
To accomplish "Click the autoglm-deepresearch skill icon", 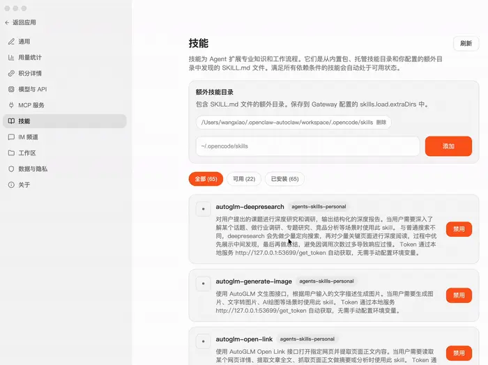I will click(203, 208).
